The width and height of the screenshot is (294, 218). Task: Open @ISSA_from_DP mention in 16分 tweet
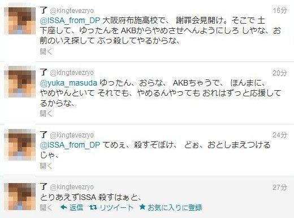pos(70,20)
